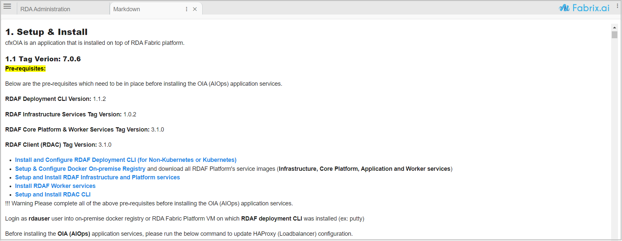Open Install and Configure RDAF Deployment CLI link
This screenshot has height=241, width=622.
coord(126,160)
